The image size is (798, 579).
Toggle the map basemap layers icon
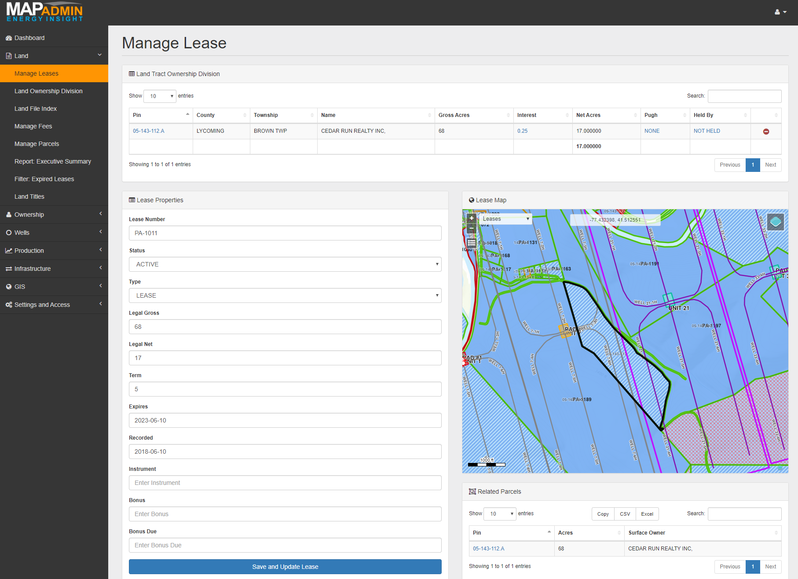pyautogui.click(x=776, y=222)
